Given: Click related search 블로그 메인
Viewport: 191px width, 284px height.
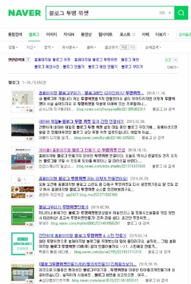Looking at the screenshot, I should pos(130,60).
